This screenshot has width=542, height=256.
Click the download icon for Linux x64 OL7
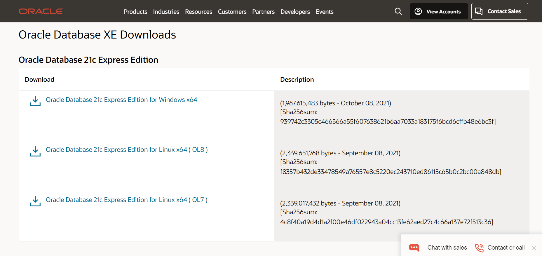click(35, 201)
